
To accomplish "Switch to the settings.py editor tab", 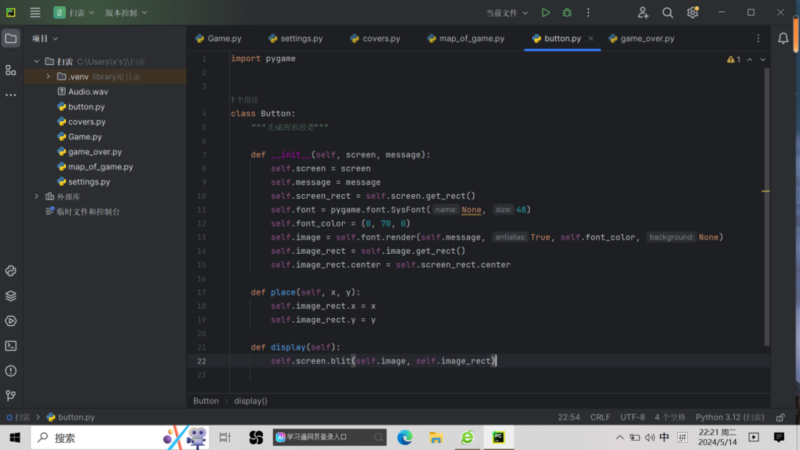I will [x=301, y=39].
